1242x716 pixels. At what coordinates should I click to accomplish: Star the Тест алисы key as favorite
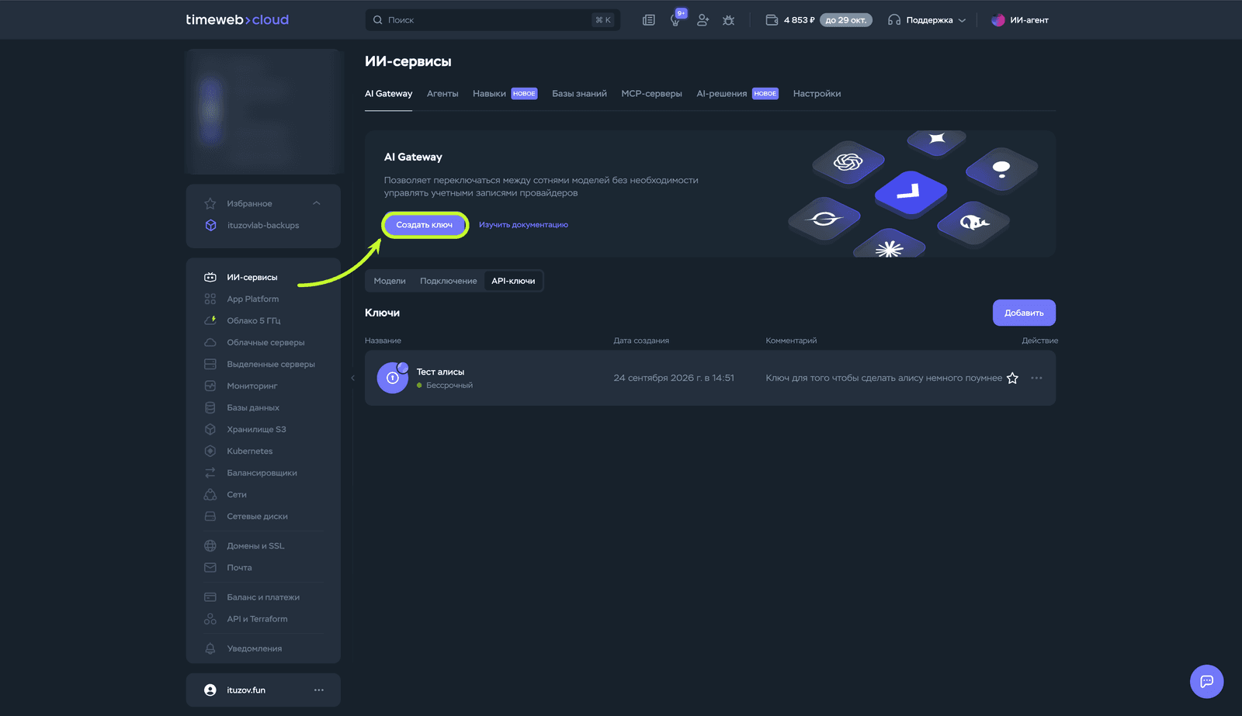point(1012,378)
